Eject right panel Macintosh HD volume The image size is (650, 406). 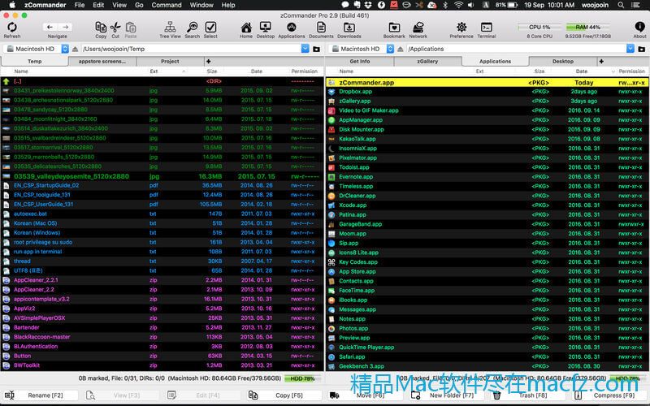tap(401, 49)
